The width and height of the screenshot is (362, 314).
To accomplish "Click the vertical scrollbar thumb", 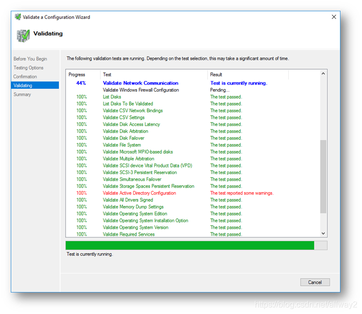I will pyautogui.click(x=323, y=177).
